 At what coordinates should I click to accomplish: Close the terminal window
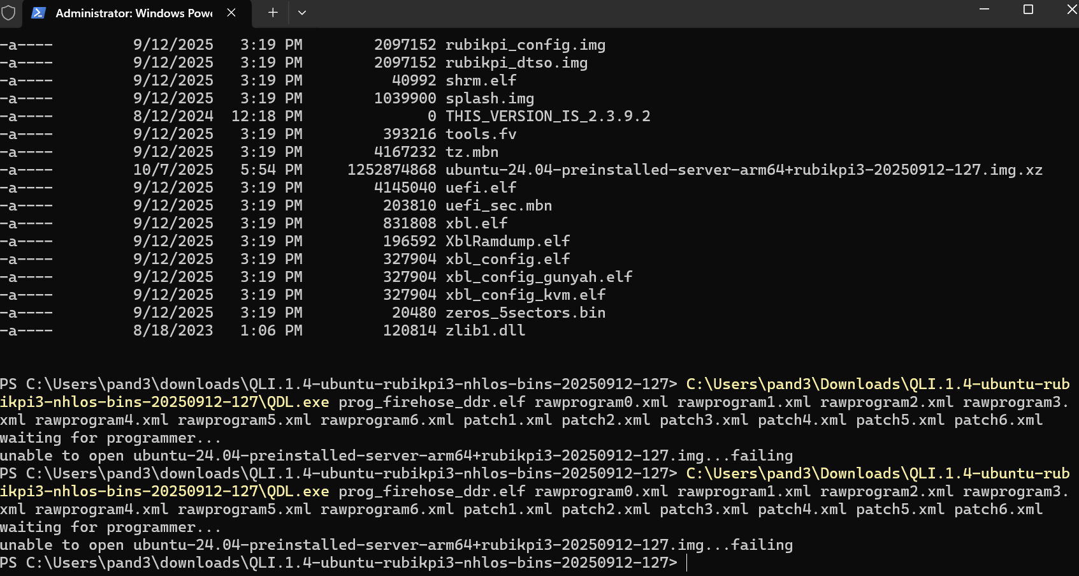tap(1071, 10)
